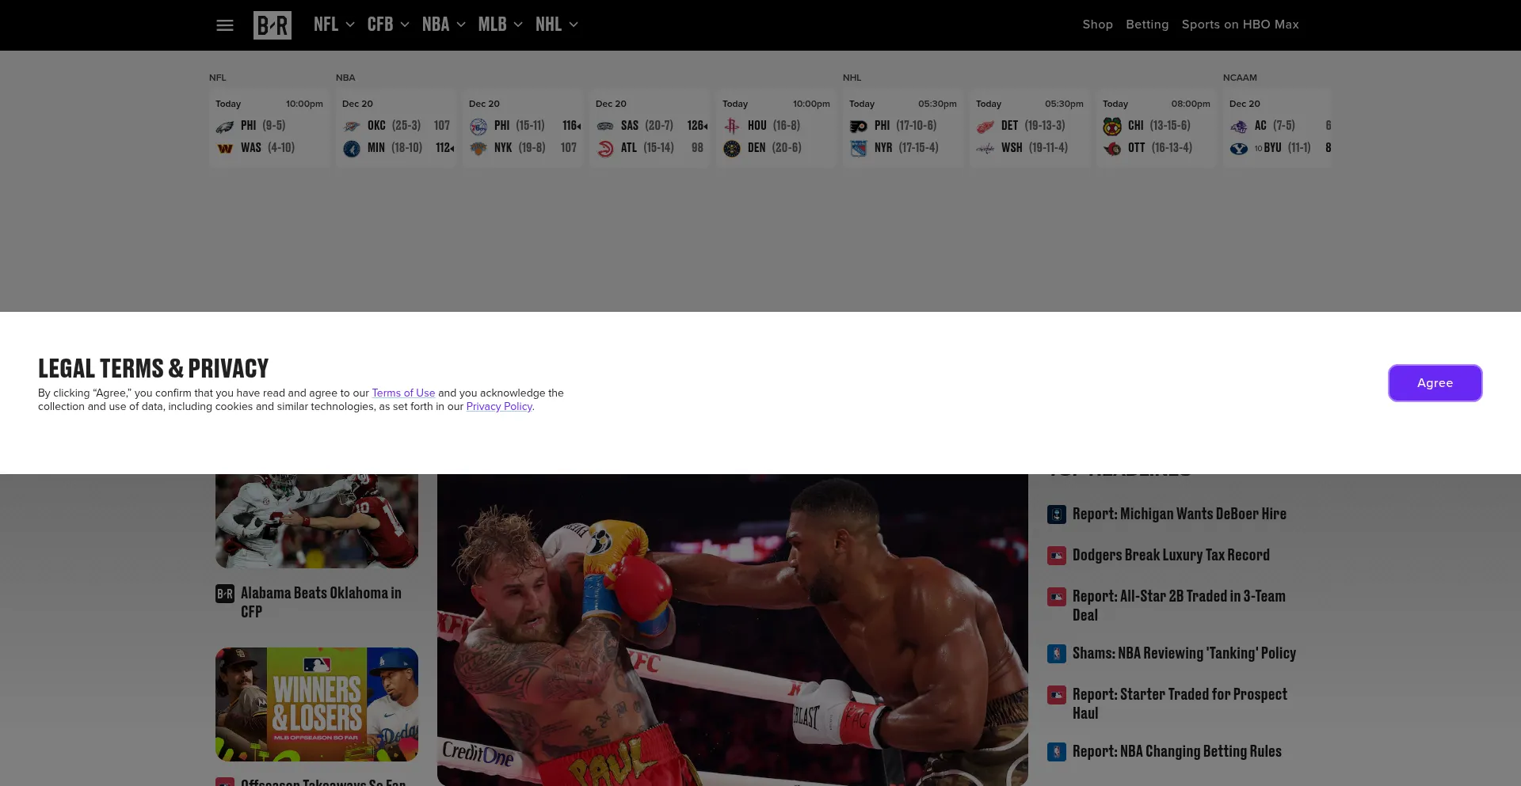Click the NBA icon next to Tanking Policy headline

coord(1057,654)
